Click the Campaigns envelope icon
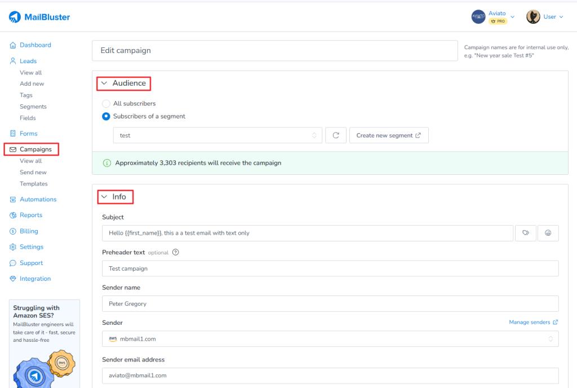The height and width of the screenshot is (388, 577). [13, 149]
